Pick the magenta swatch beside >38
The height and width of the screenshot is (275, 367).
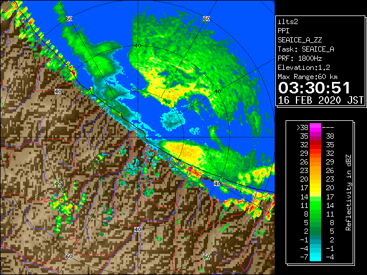(x=315, y=128)
